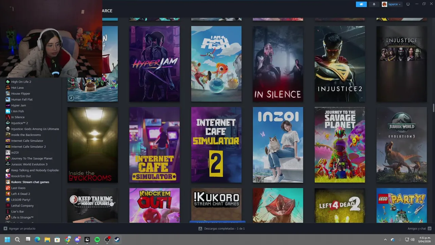Open the Inside the Backrooms cover

(x=93, y=145)
